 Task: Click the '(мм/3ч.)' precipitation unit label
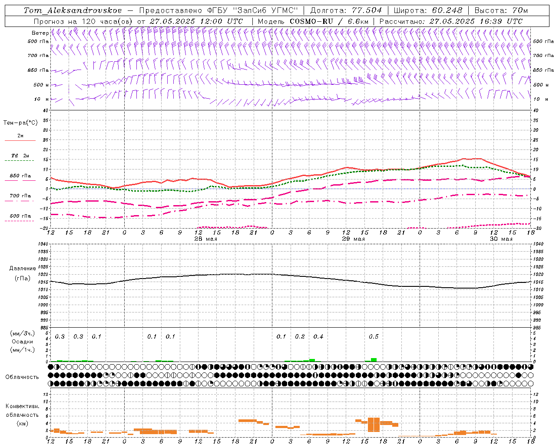[22, 334]
